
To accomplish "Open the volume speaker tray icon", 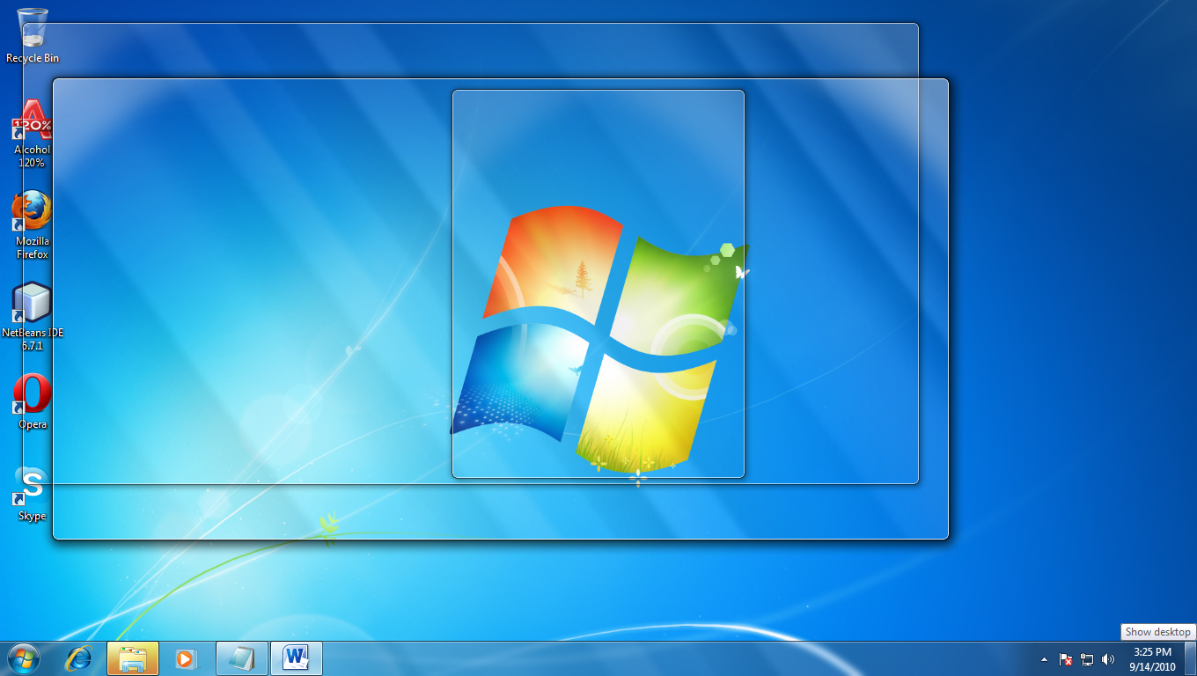I will coord(1108,659).
